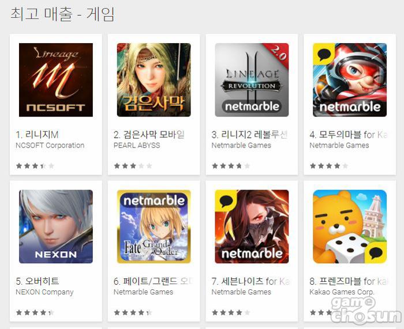Click the star rating under 세븐나이츠
The width and height of the screenshot is (404, 329).
click(231, 312)
